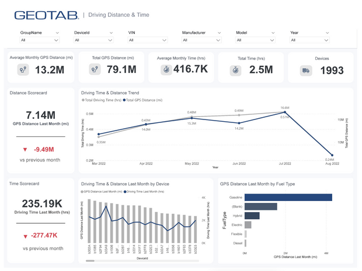Open the Year filter dropdown
The image size is (362, 271).
308,40
